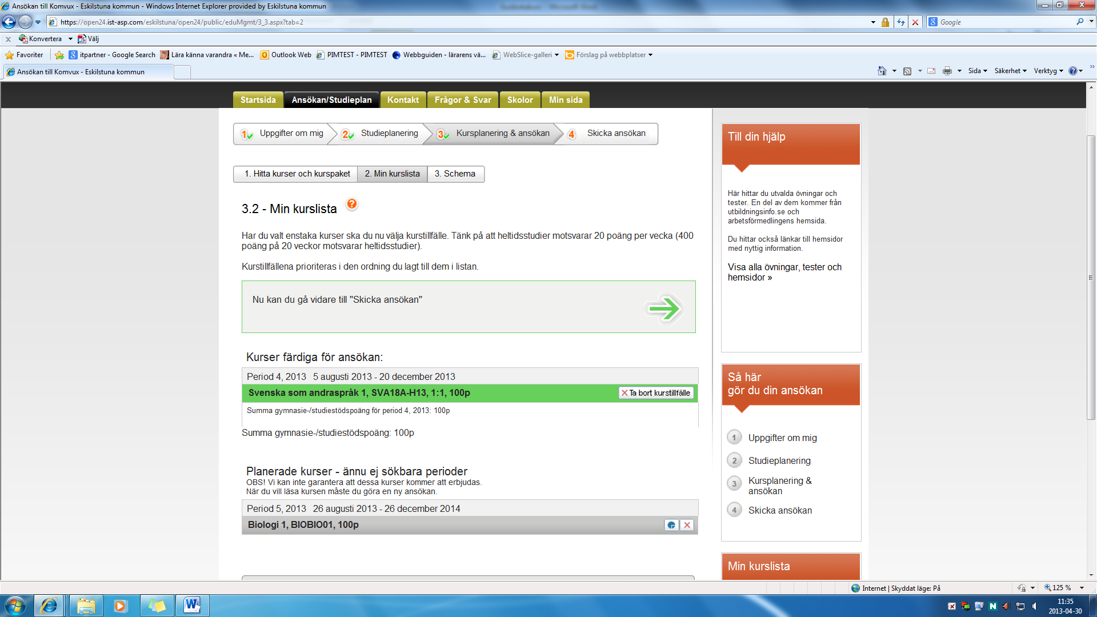Click the Read mail envelope icon

click(x=931, y=71)
